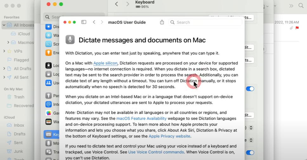Select Internet Accounts icon in Settings
Image resolution: width=307 pixels, height=160 pixels.
pyautogui.click(x=49, y=104)
